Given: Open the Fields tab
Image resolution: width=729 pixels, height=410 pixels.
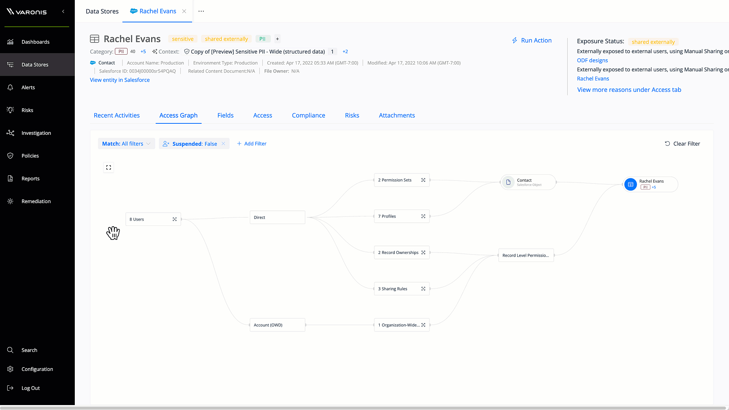Looking at the screenshot, I should tap(226, 115).
